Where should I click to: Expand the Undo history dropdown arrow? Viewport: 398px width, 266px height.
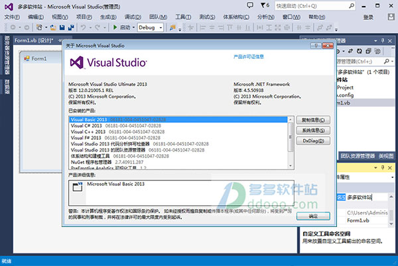pyautogui.click(x=90, y=27)
